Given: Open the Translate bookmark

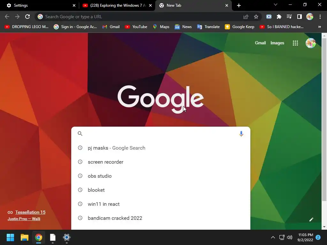Looking at the screenshot, I should 208,27.
